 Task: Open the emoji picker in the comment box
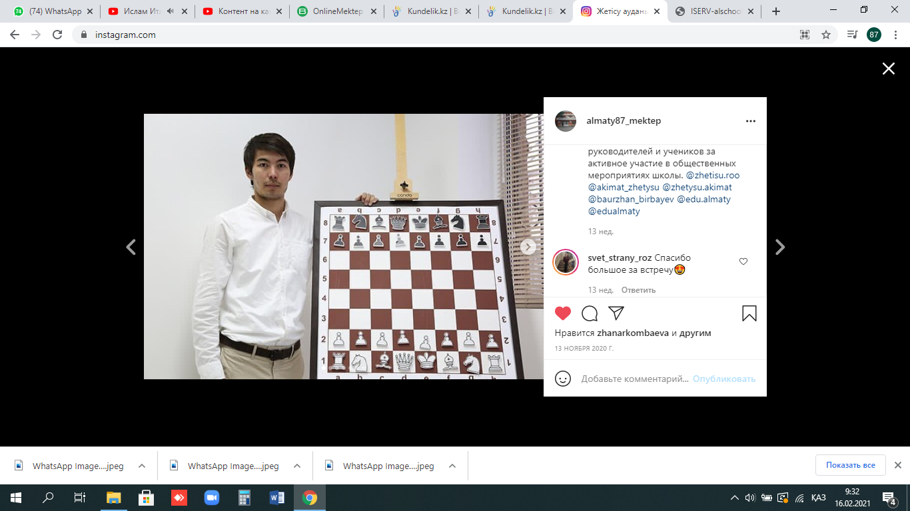(x=563, y=379)
